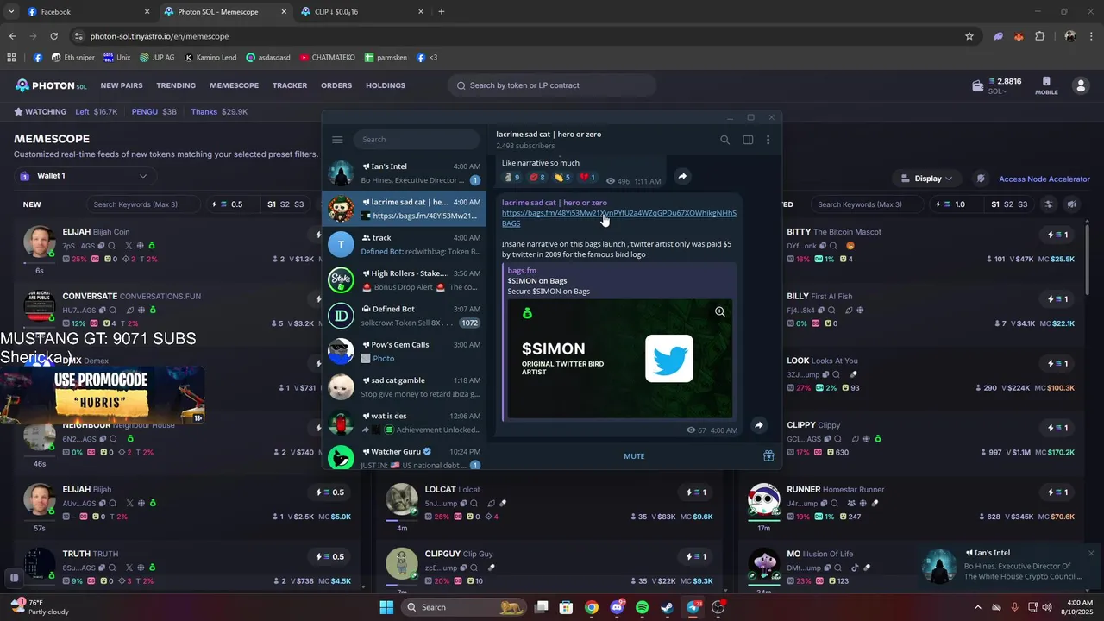Click the JUP AG bookmark
Screen dimensions: 1104x621
pos(157,58)
